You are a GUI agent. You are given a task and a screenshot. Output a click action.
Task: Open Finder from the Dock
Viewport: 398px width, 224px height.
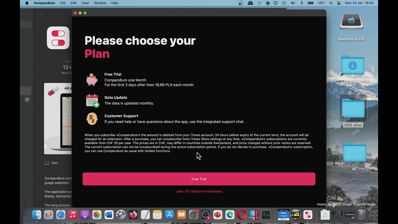(36, 215)
